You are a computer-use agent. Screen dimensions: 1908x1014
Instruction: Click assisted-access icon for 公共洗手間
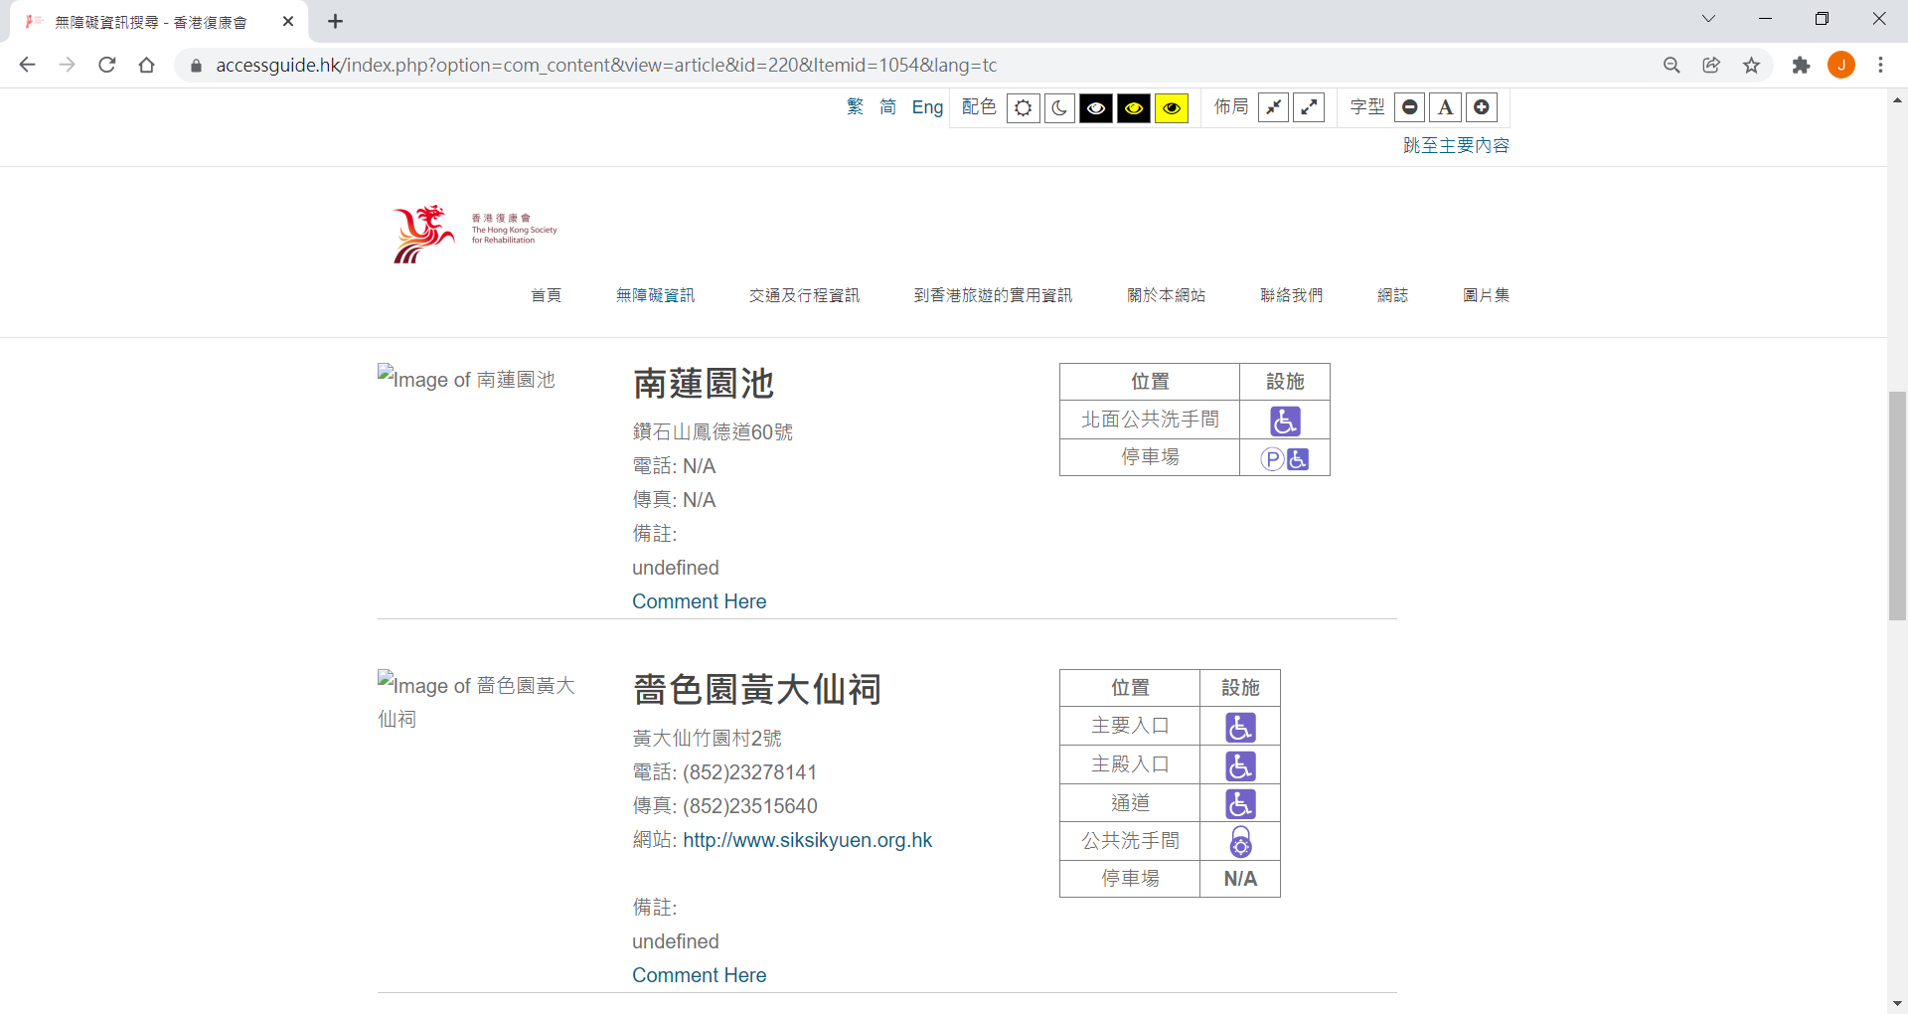tap(1240, 842)
